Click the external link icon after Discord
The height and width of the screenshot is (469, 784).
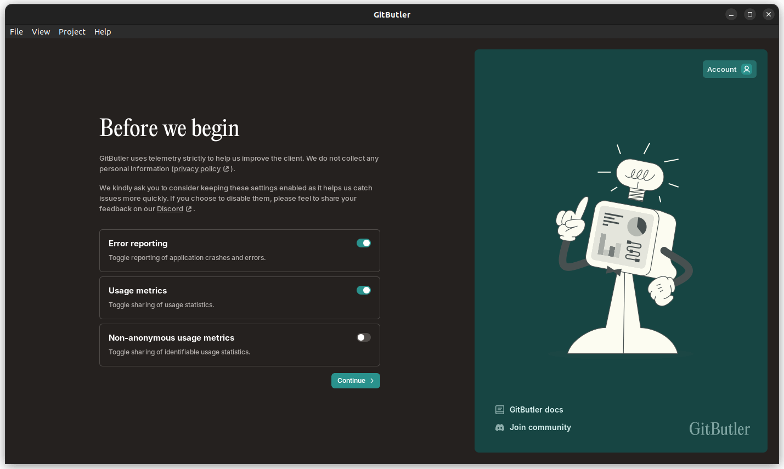pyautogui.click(x=188, y=209)
